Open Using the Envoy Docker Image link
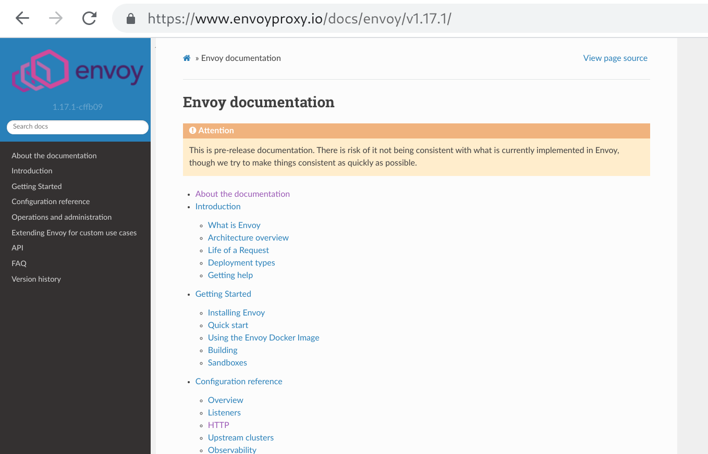This screenshot has height=454, width=708. (x=263, y=337)
